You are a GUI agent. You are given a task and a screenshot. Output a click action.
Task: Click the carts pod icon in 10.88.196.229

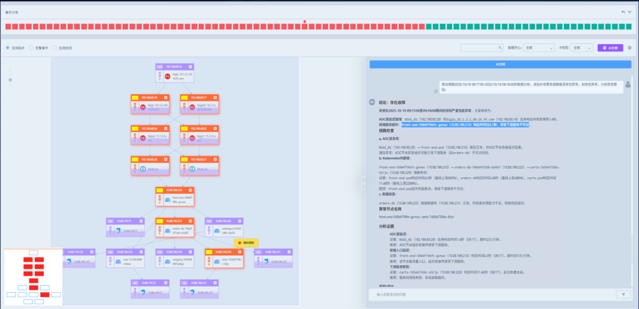217,261
